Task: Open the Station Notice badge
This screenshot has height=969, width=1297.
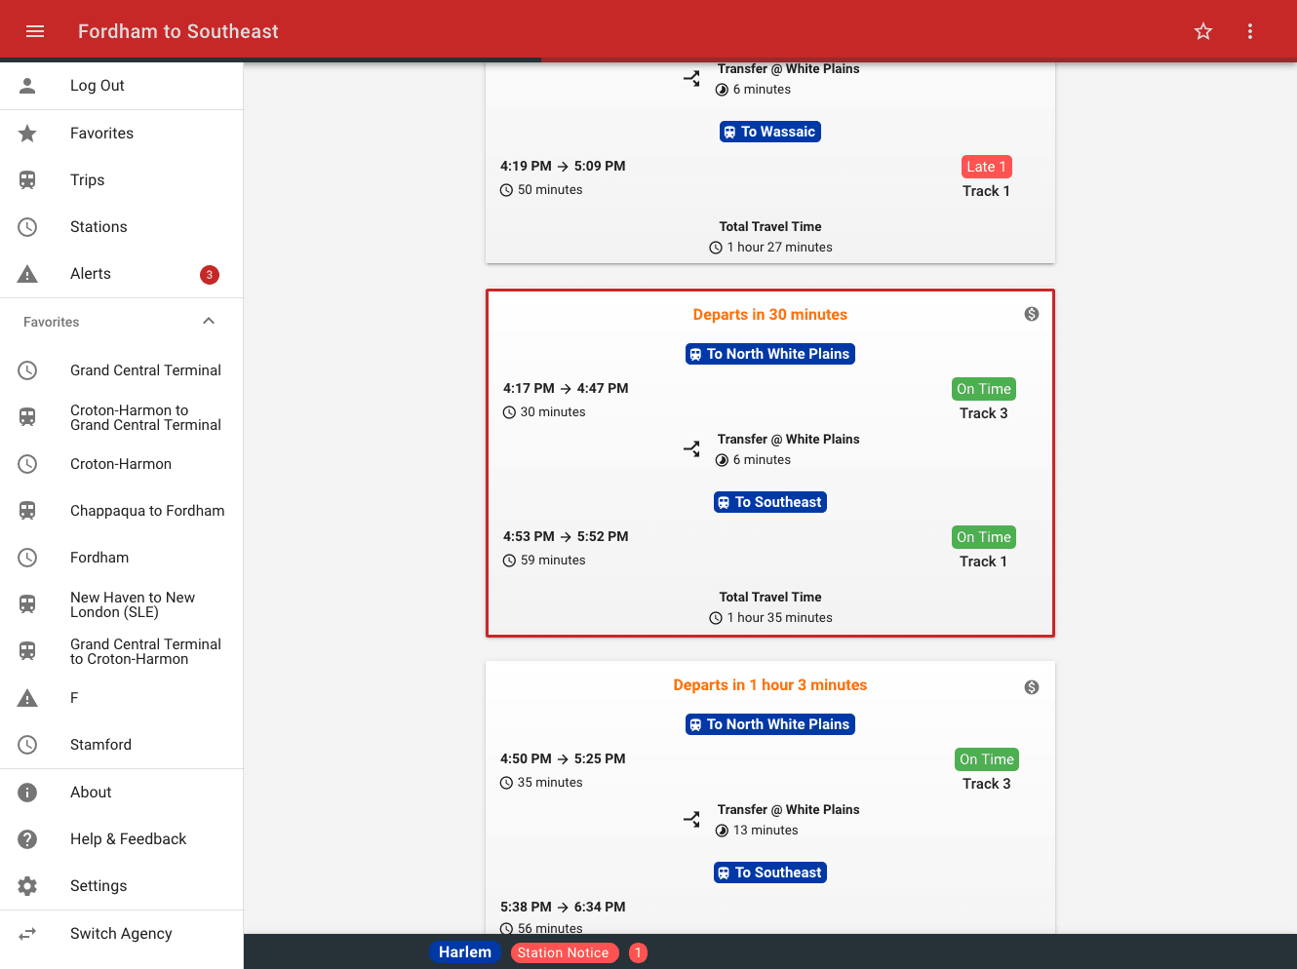Action: [x=564, y=952]
